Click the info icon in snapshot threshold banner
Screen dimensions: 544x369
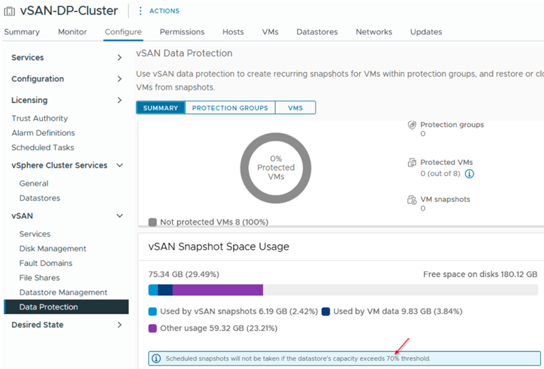pyautogui.click(x=156, y=358)
